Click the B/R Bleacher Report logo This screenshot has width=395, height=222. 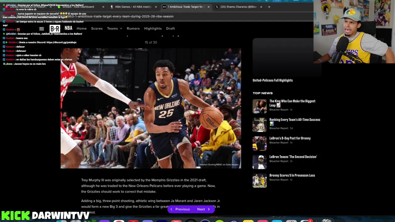tap(55, 29)
